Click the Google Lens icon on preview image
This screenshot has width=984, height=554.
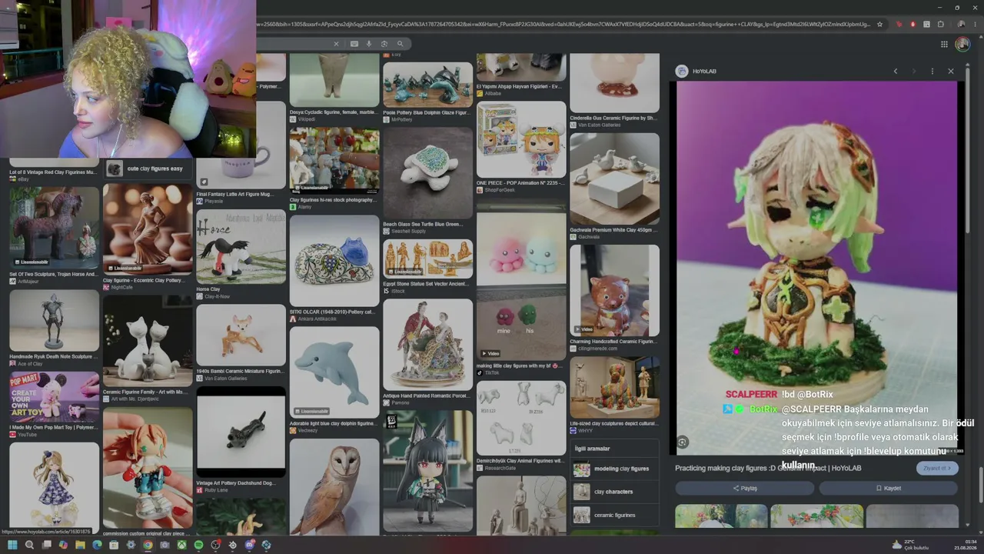point(683,442)
